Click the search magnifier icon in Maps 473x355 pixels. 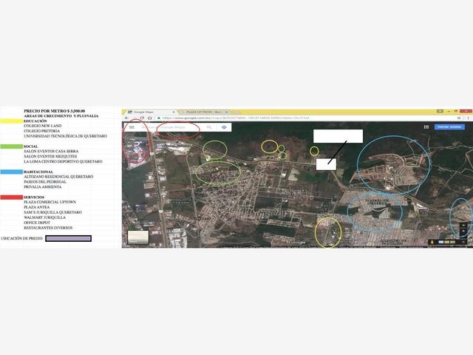click(209, 127)
